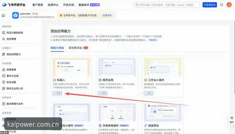Click the 链接预览 preview thumbnail

[x=162, y=112]
